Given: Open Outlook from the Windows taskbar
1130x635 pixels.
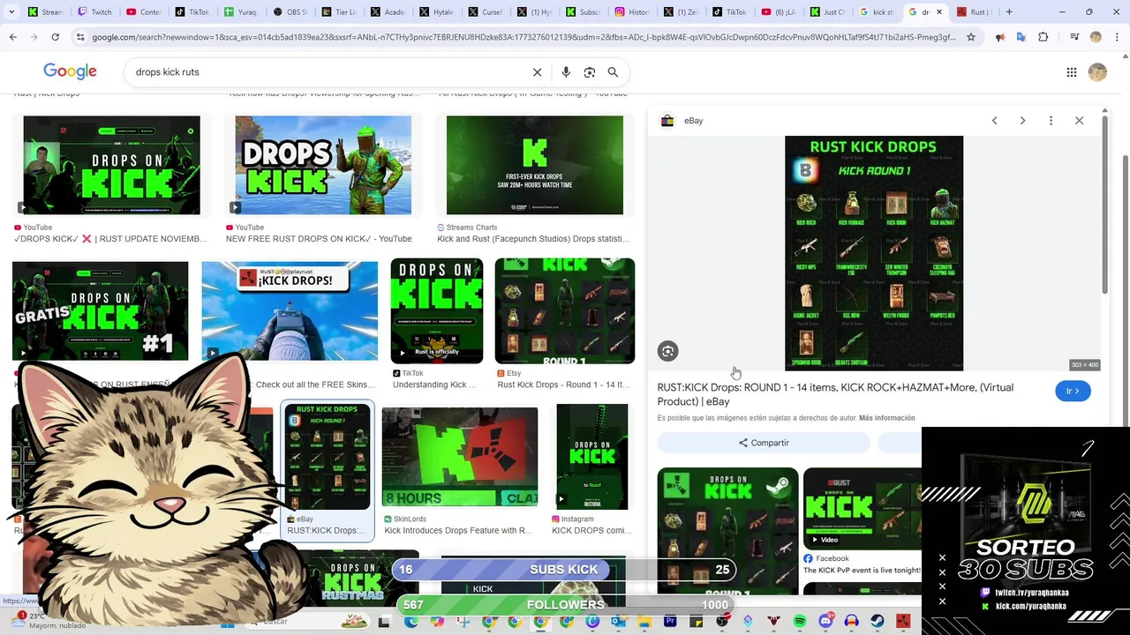Looking at the screenshot, I should (x=618, y=622).
